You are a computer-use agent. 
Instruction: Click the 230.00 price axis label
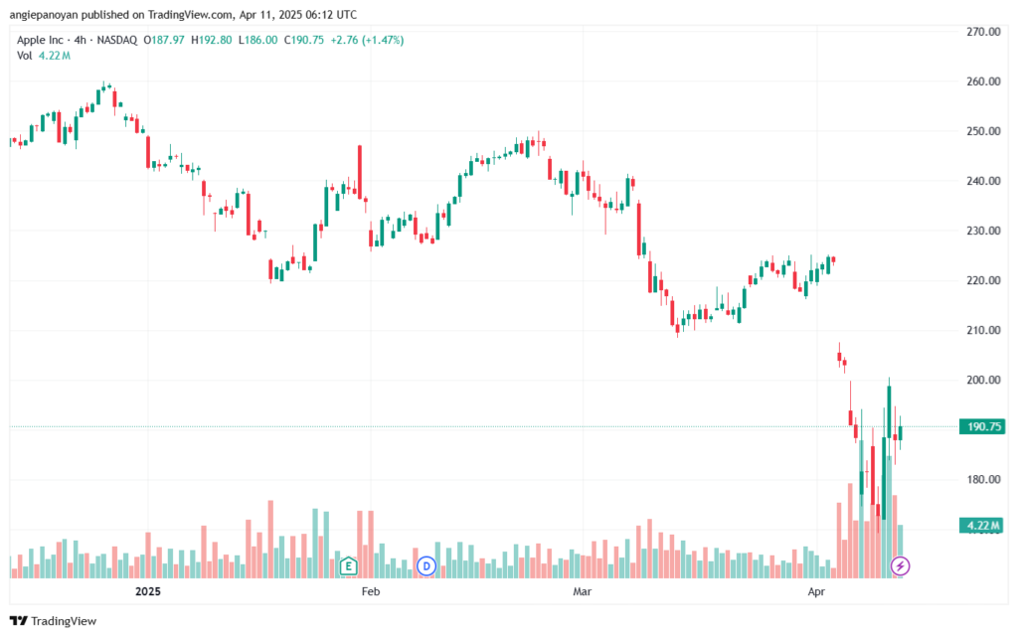click(x=983, y=231)
